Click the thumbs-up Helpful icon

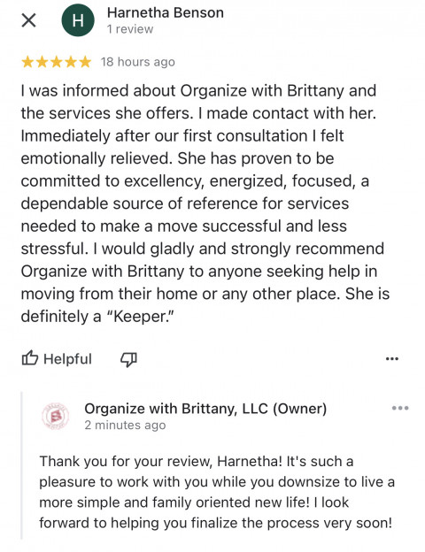29,358
